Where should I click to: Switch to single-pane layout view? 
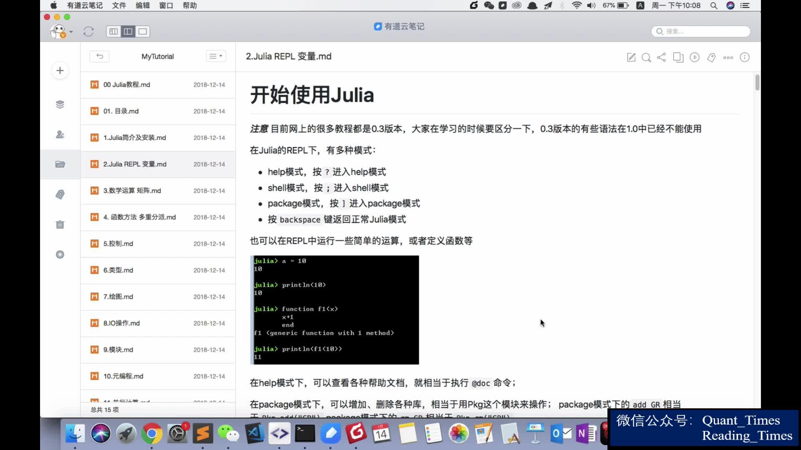143,31
